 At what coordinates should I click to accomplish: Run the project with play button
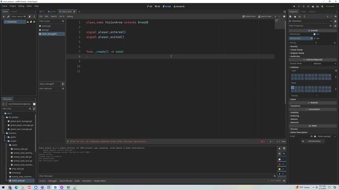pyautogui.click(x=294, y=6)
